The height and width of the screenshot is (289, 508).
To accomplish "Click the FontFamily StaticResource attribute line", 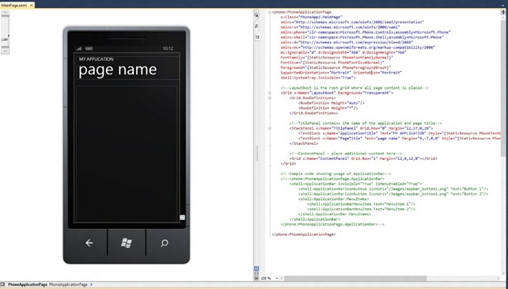I will pos(337,58).
